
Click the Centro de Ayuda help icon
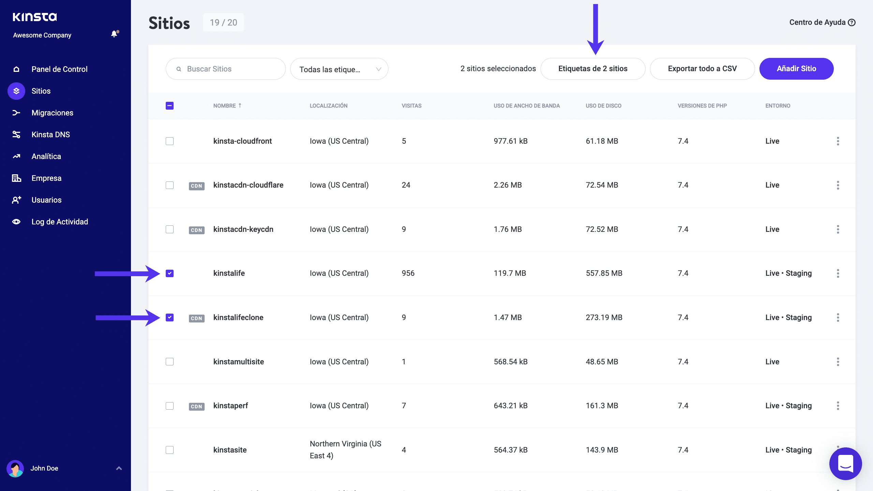(852, 22)
